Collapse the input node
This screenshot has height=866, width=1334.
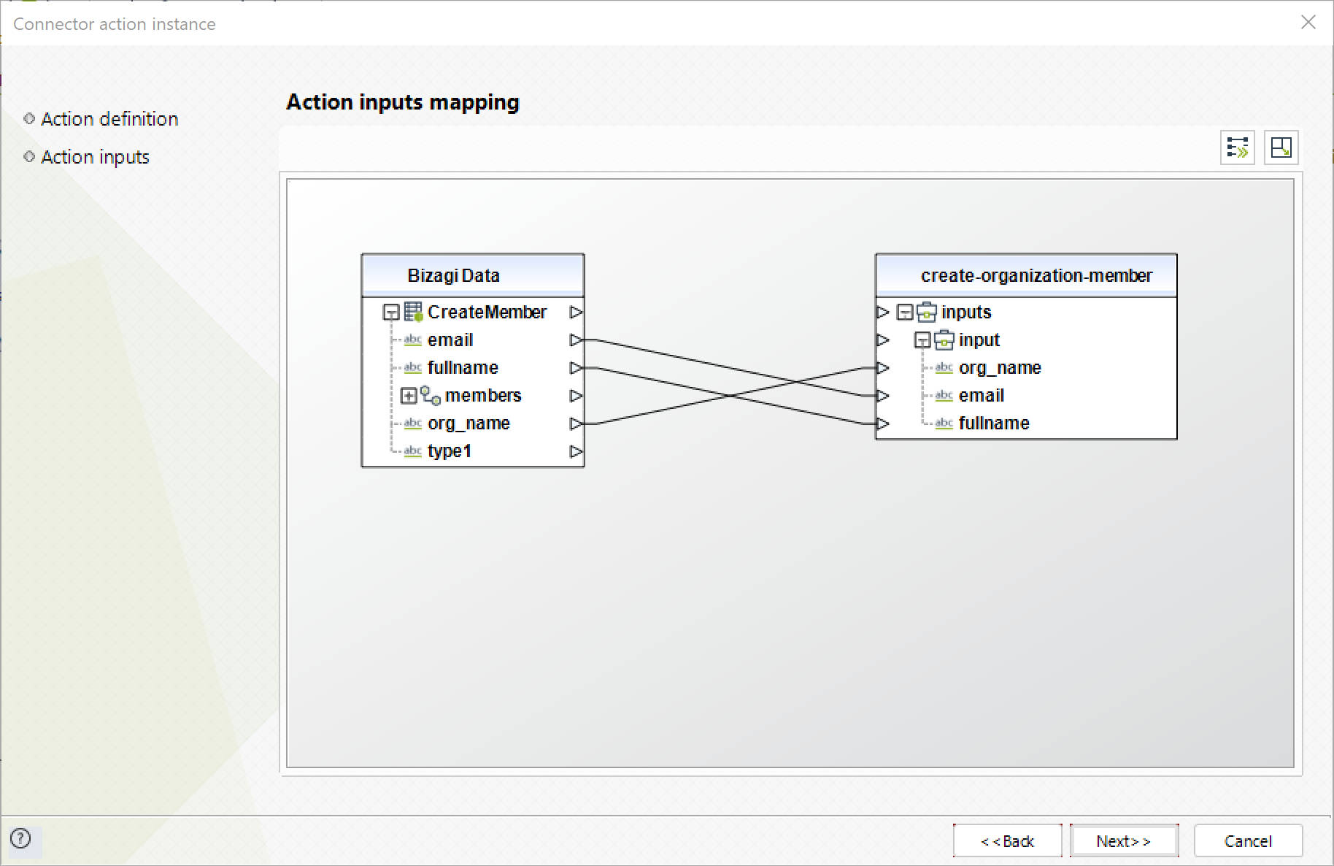(922, 340)
